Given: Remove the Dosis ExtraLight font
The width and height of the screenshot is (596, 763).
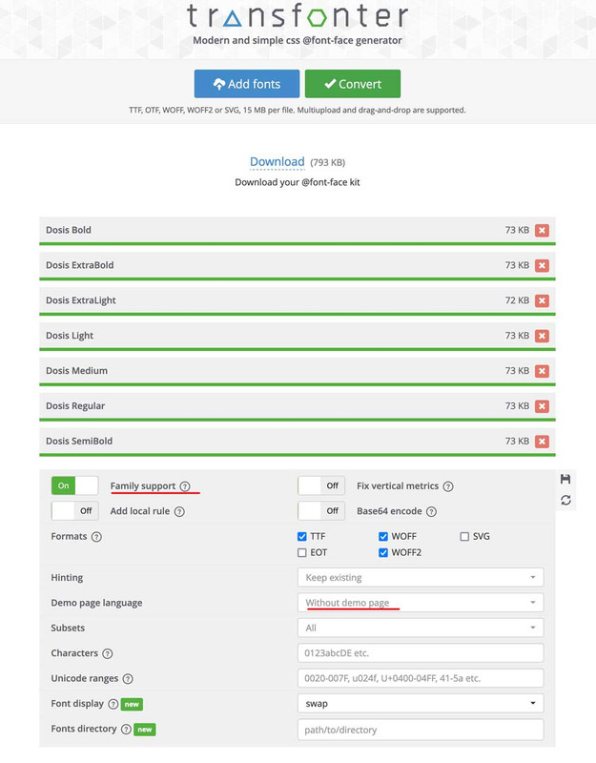Looking at the screenshot, I should (542, 300).
